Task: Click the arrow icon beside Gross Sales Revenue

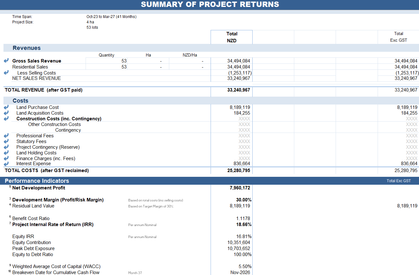Action: pos(6,61)
